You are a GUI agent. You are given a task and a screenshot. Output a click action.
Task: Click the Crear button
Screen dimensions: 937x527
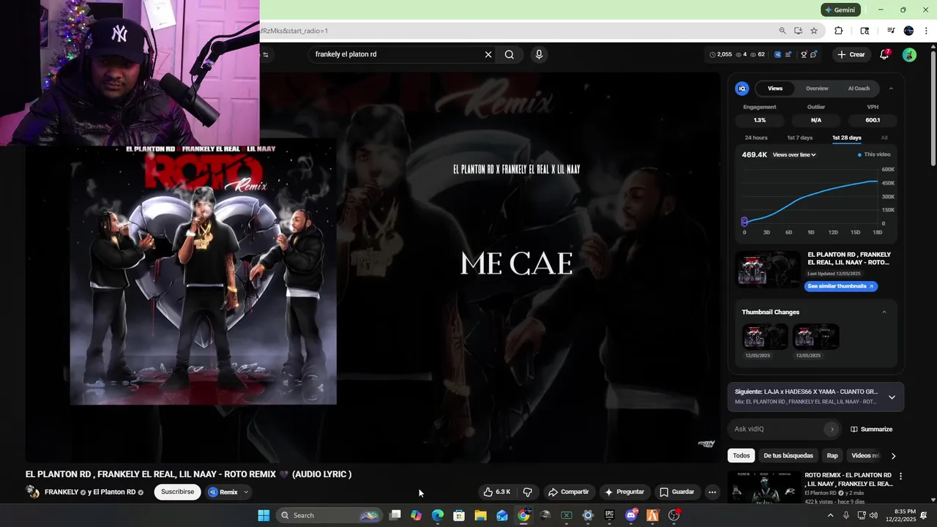[851, 54]
